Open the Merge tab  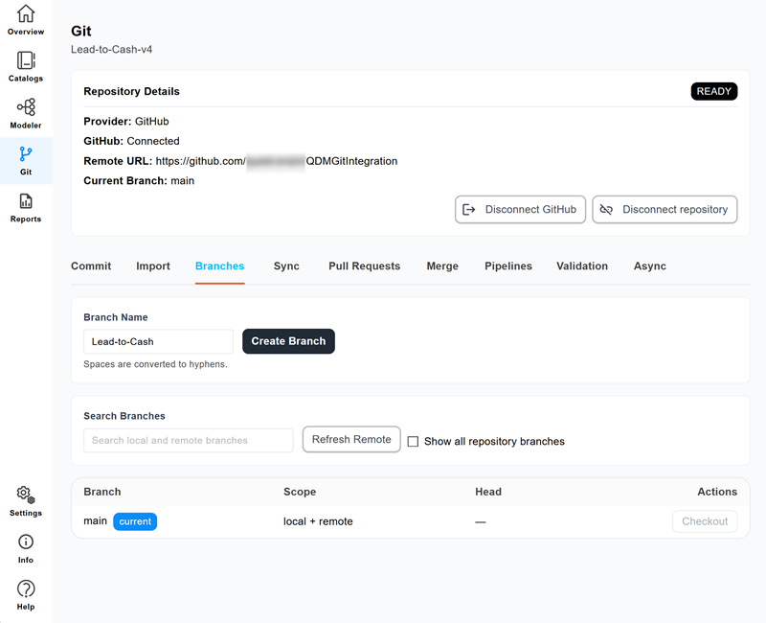[x=442, y=266]
